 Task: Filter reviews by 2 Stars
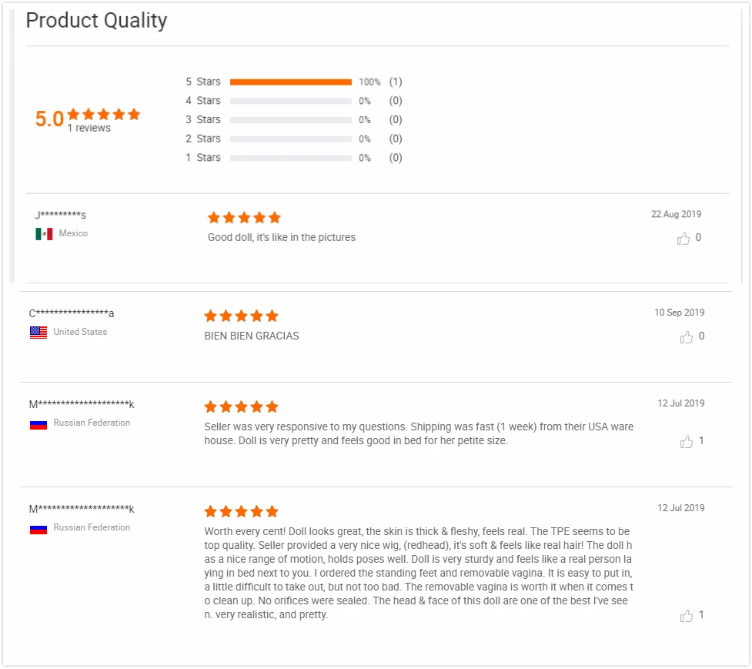click(x=290, y=139)
